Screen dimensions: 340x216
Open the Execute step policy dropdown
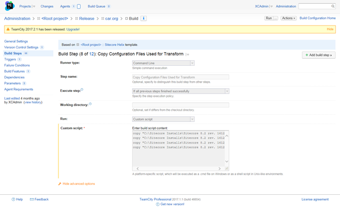[x=181, y=91]
